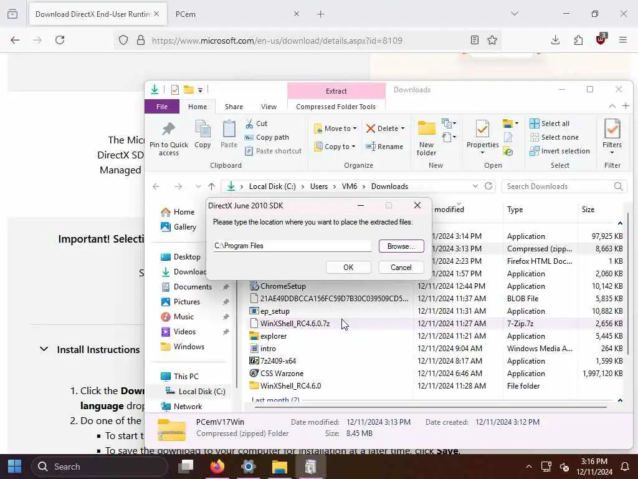Toggle Firefox reader view
The width and height of the screenshot is (638, 479).
[x=474, y=40]
